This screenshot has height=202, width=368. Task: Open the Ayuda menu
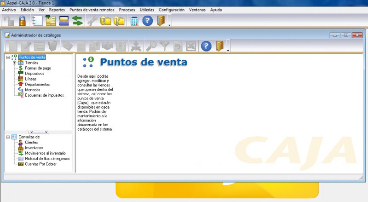216,10
